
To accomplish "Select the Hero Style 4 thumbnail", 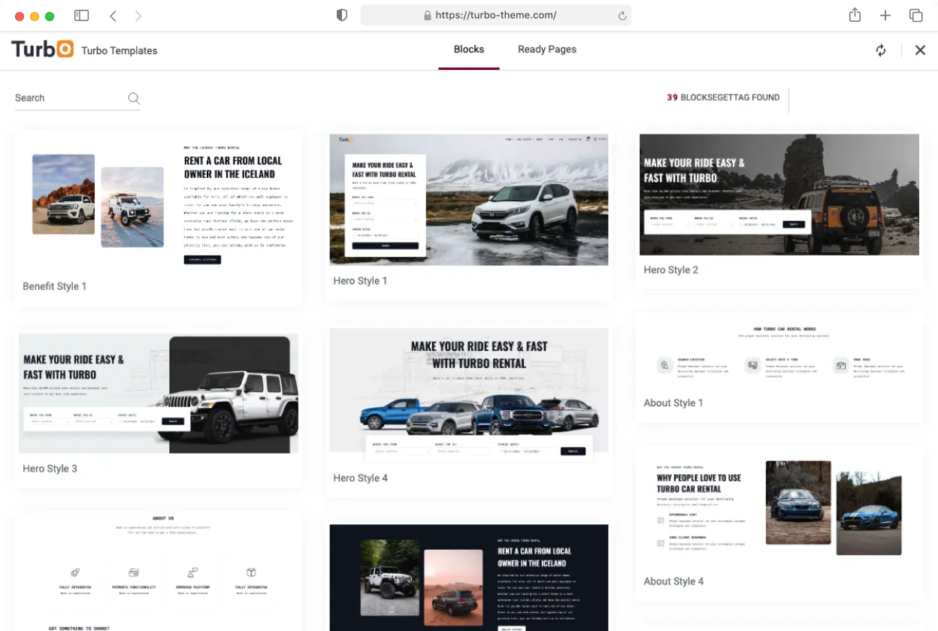I will point(469,395).
